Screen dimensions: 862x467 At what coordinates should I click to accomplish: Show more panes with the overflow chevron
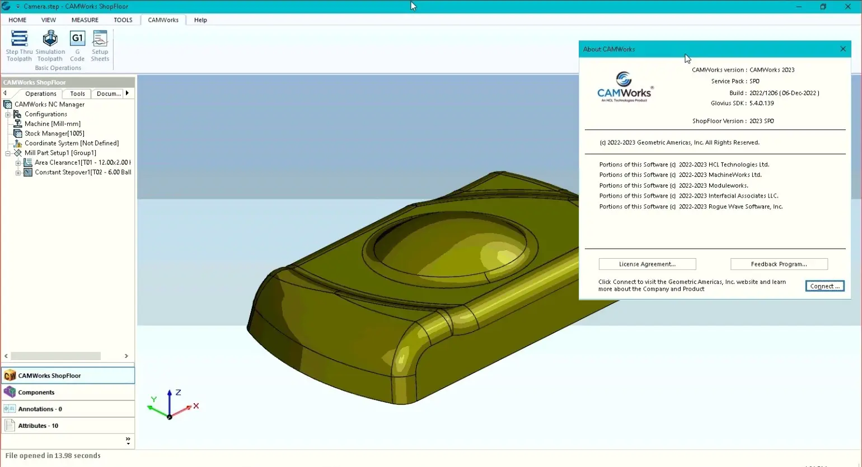click(128, 441)
